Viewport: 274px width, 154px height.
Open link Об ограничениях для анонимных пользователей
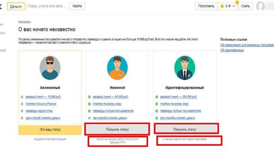pos(247,45)
